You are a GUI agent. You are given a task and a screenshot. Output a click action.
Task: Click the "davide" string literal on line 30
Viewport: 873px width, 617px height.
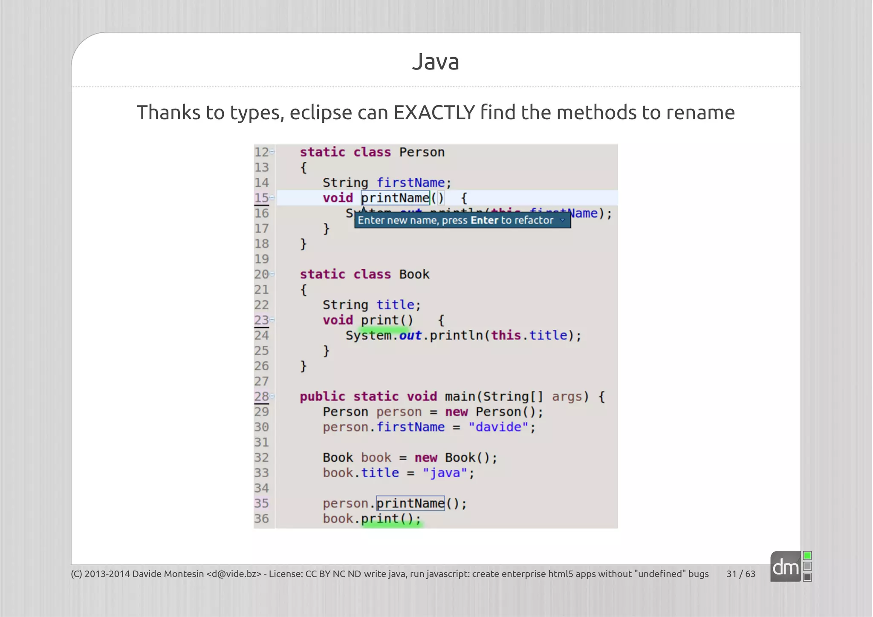[x=498, y=427]
